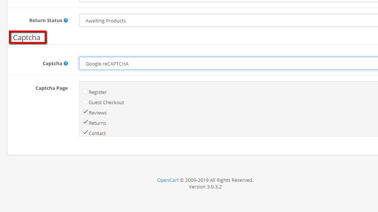Open the Captcha dropdown showing Google reCAPTCHA
The height and width of the screenshot is (212, 378).
228,63
